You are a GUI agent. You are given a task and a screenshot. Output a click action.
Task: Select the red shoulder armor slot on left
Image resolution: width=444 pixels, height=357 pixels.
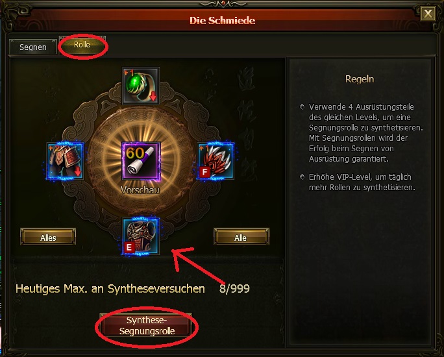tap(66, 161)
